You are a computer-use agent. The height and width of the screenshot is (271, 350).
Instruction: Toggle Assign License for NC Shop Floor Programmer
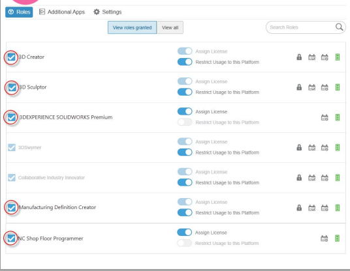[184, 233]
